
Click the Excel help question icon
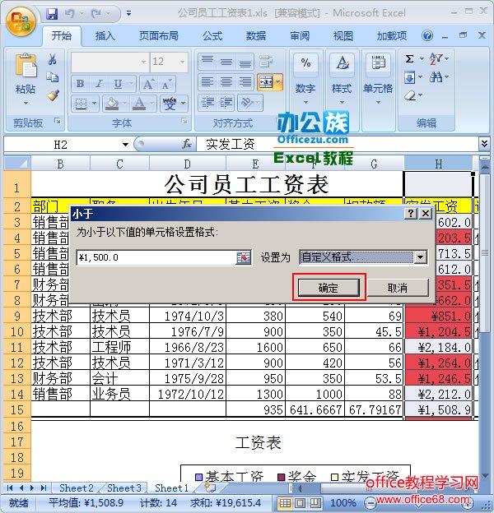click(x=427, y=35)
